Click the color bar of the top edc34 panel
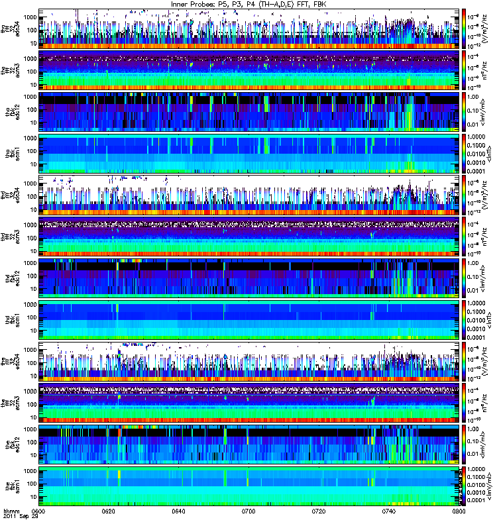The height and width of the screenshot is (530, 497). (x=463, y=29)
